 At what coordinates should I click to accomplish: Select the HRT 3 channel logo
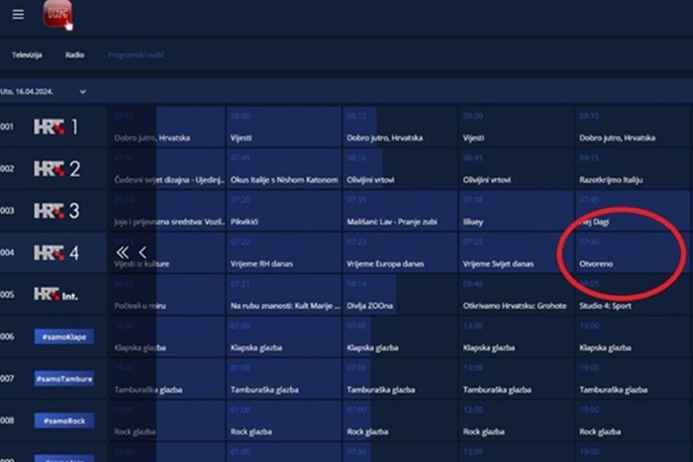coord(57,211)
